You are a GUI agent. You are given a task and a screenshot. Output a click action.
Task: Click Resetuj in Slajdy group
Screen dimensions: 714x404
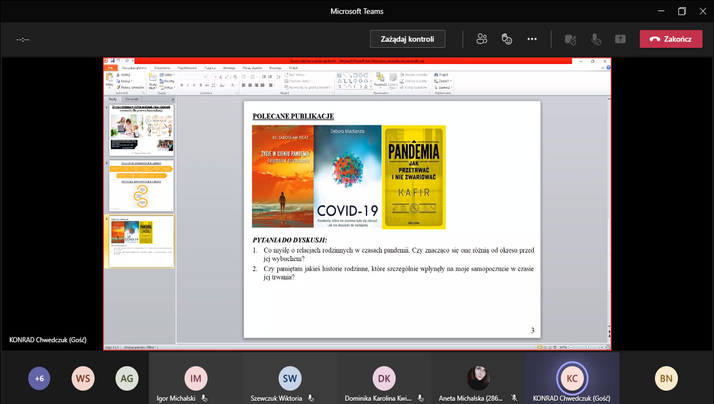(x=168, y=81)
